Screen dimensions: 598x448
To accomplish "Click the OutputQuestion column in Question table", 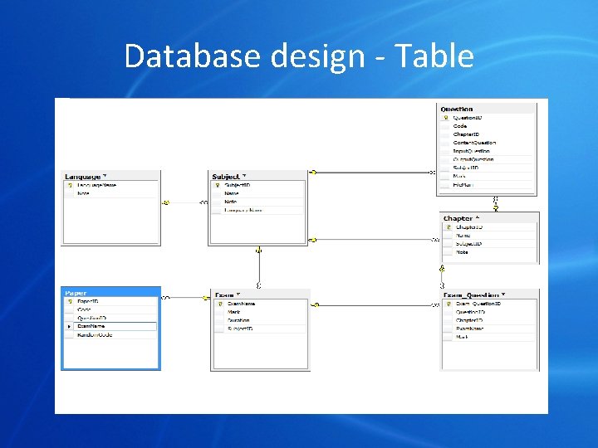I will (487, 159).
